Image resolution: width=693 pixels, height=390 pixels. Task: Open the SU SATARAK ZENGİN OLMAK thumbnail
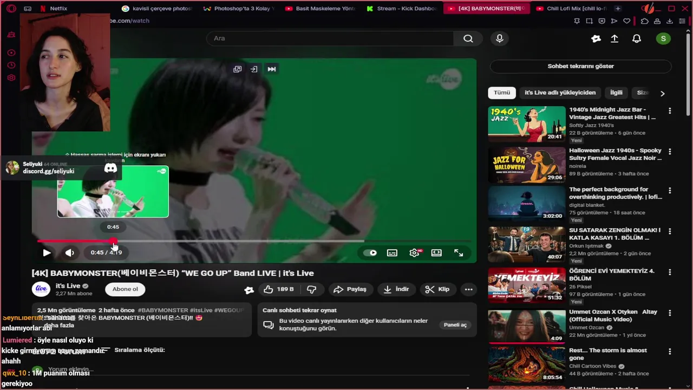click(527, 245)
